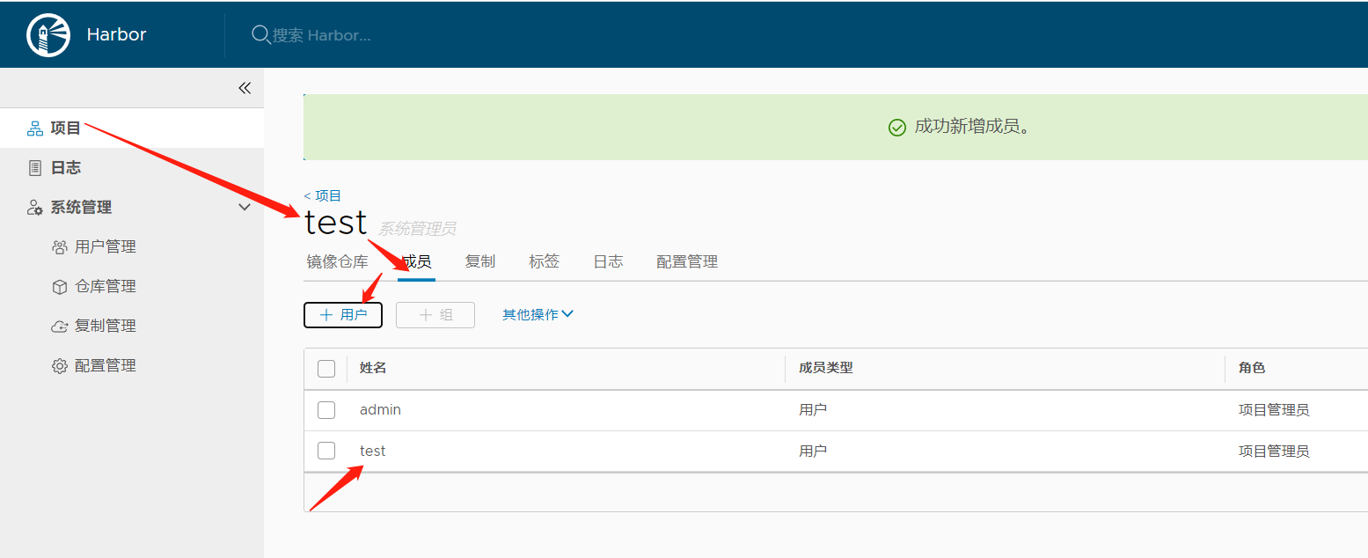Viewport: 1368px width, 558px height.
Task: Go back via the < 项目 link
Action: pyautogui.click(x=323, y=195)
